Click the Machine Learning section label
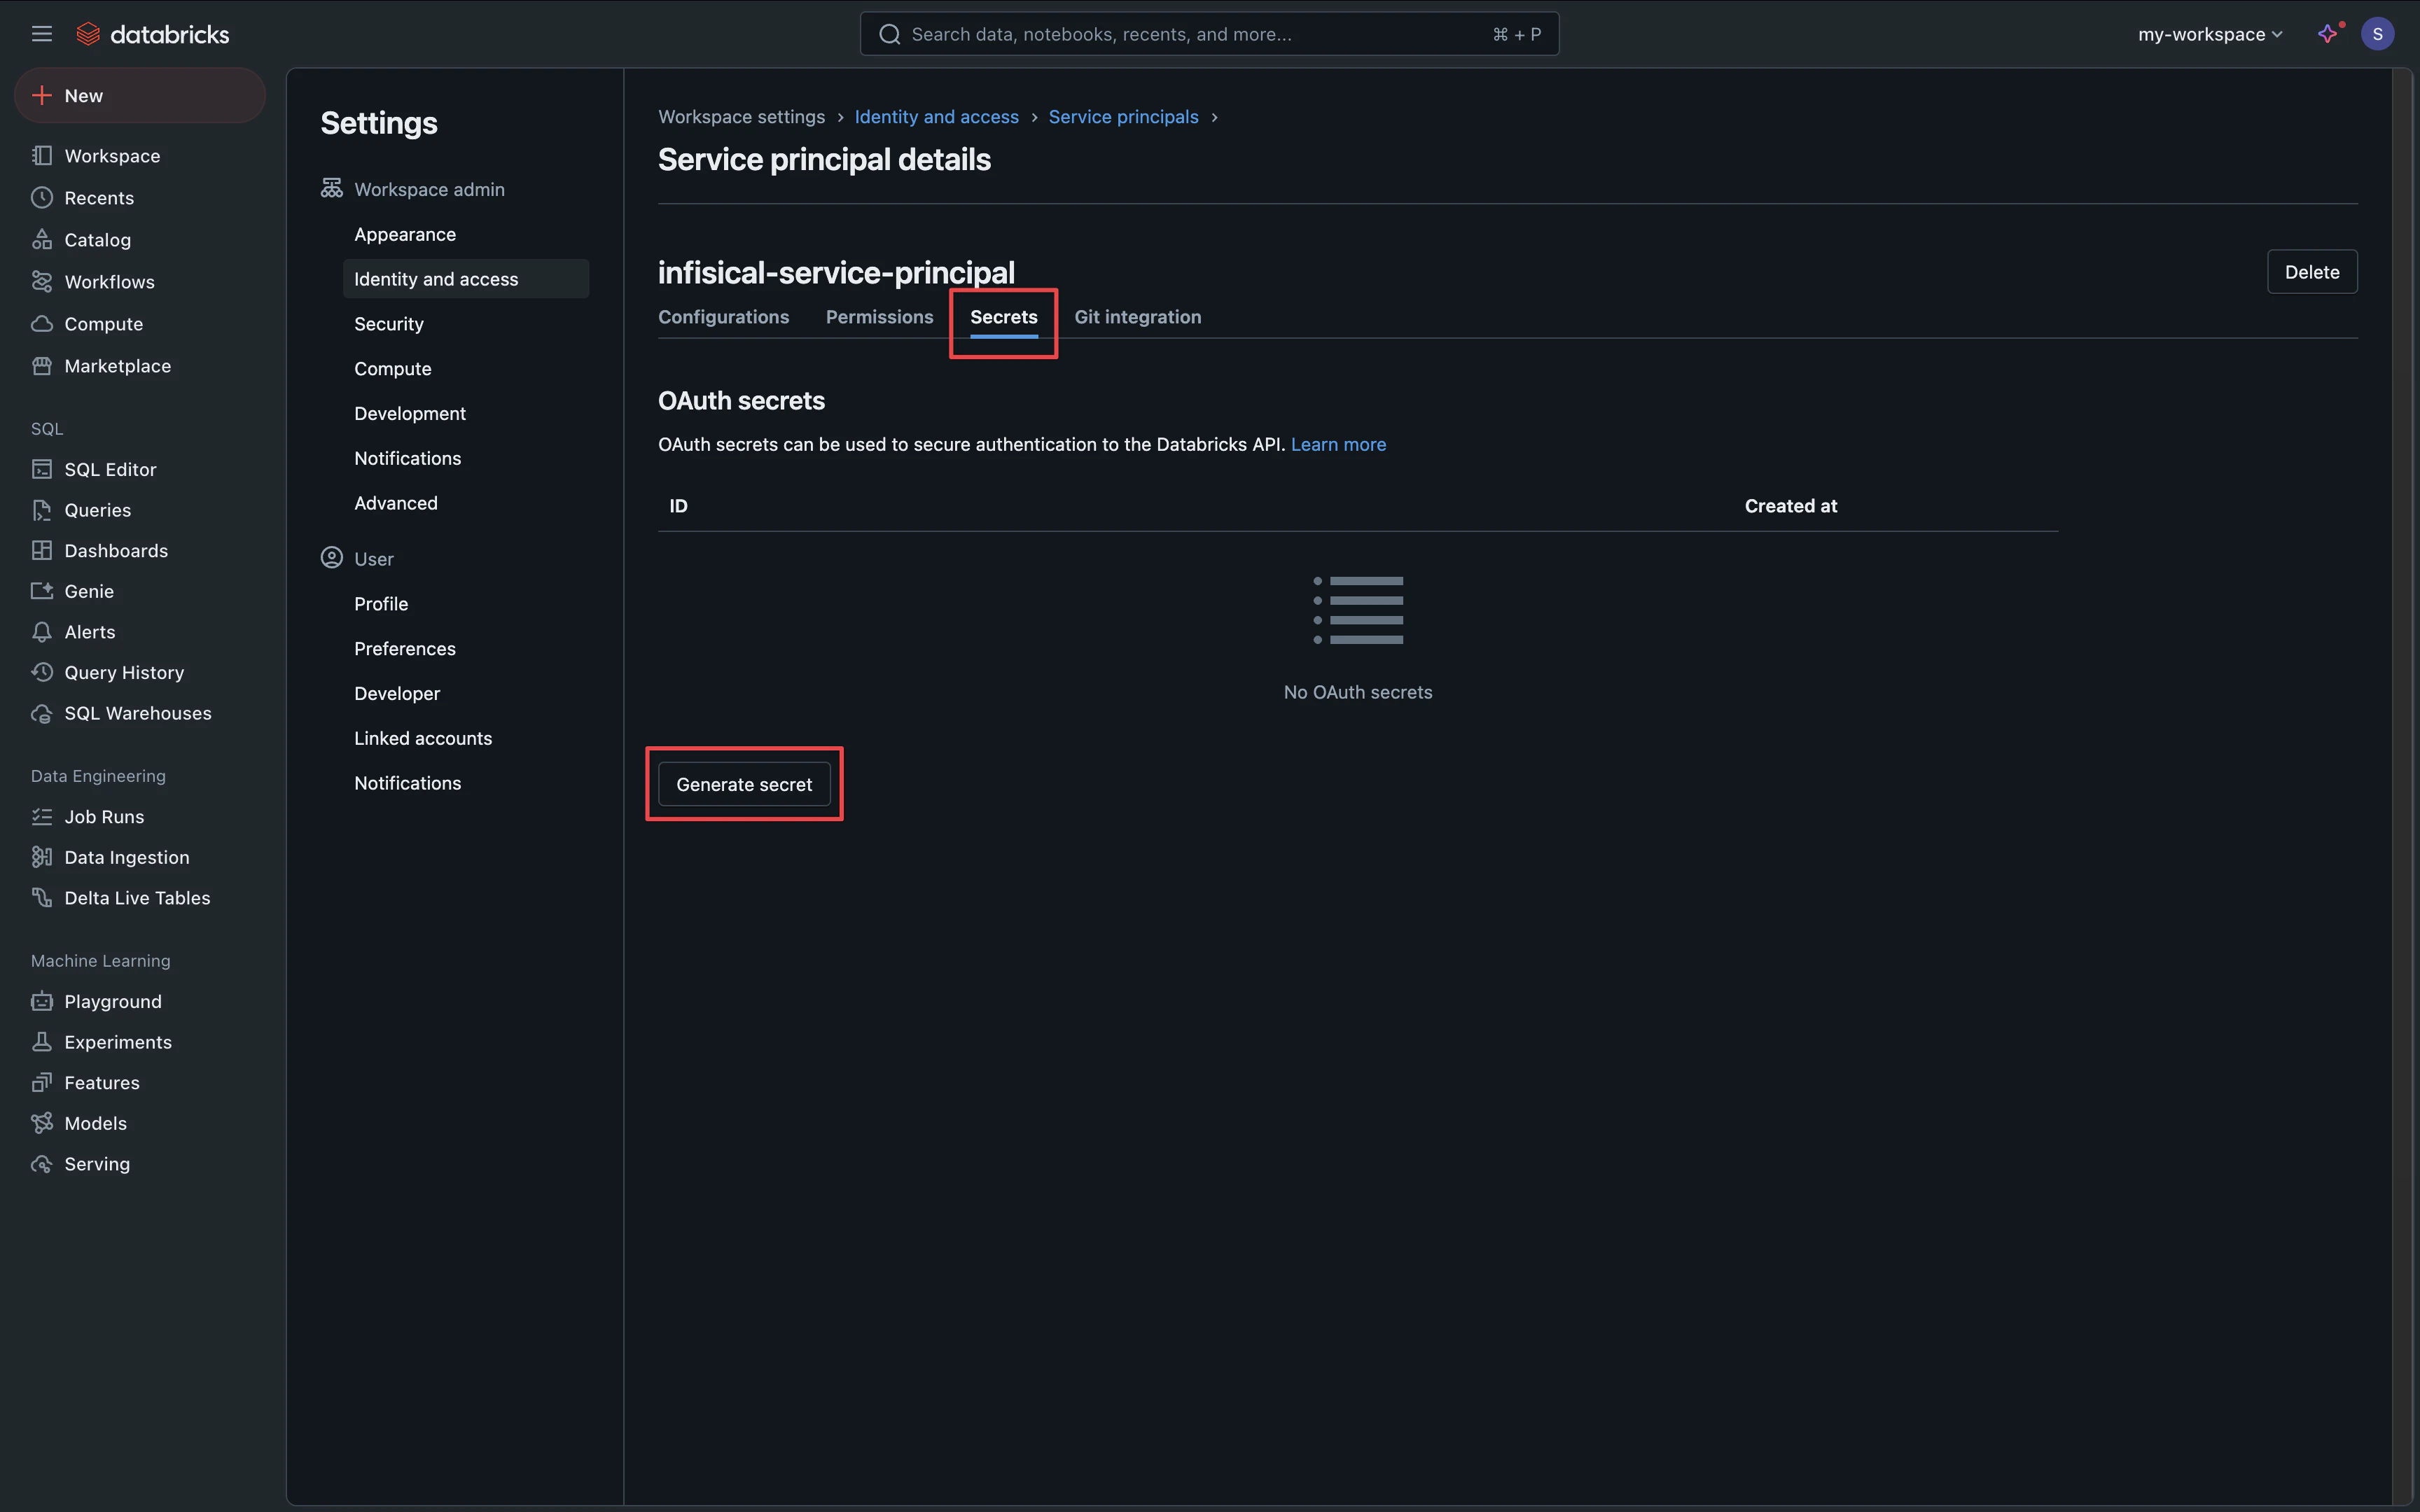This screenshot has height=1512, width=2420. pyautogui.click(x=100, y=961)
